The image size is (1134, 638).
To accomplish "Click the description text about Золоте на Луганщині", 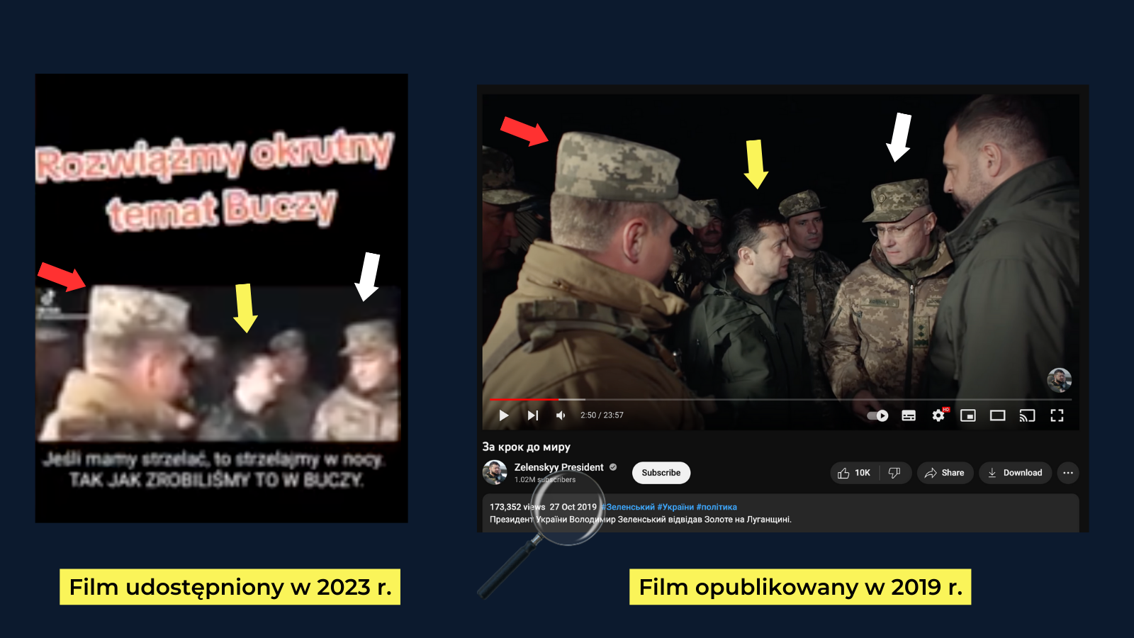I will tap(641, 520).
